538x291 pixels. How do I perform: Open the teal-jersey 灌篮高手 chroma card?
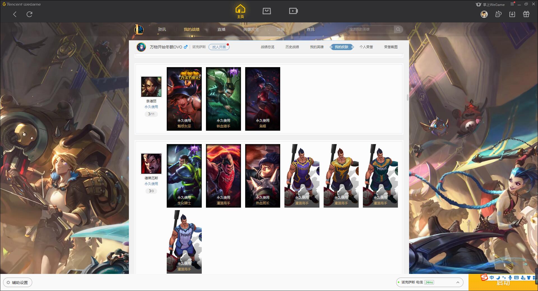(x=380, y=176)
